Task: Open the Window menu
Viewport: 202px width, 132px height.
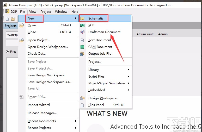Action: (x=61, y=12)
